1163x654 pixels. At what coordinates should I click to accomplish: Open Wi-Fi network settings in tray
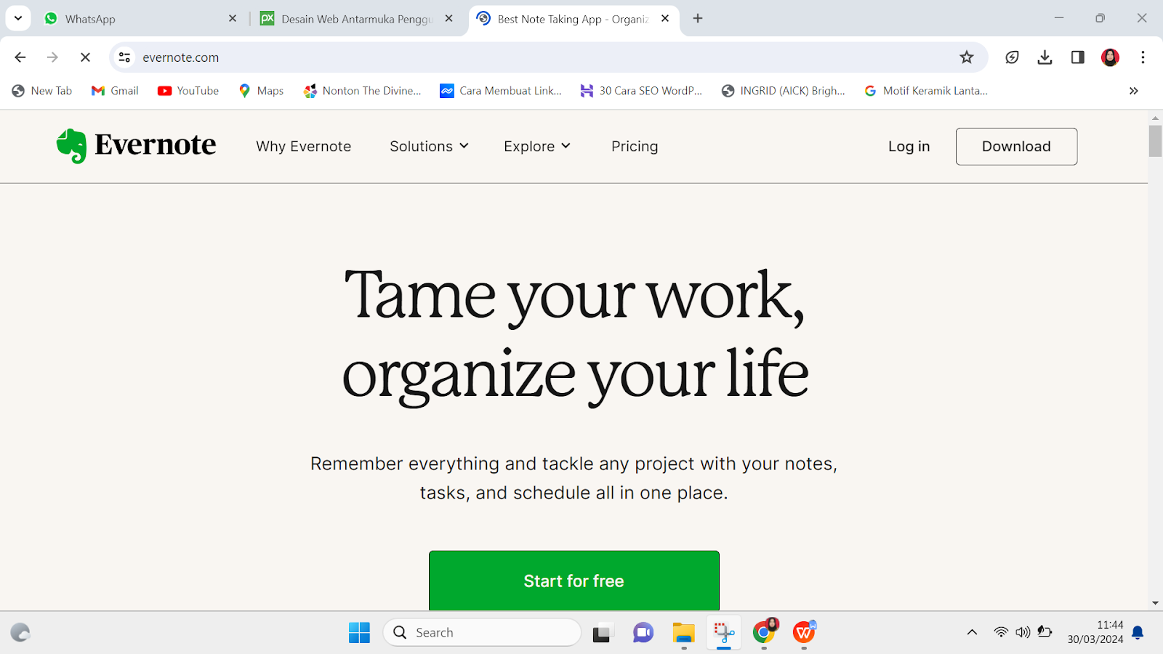(1001, 632)
